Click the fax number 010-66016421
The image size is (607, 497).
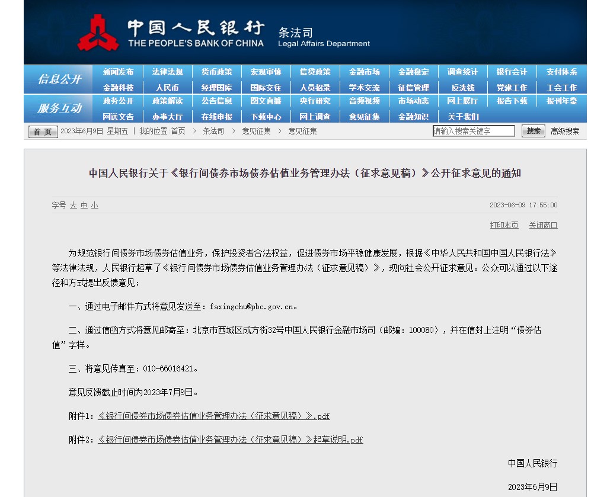click(168, 369)
